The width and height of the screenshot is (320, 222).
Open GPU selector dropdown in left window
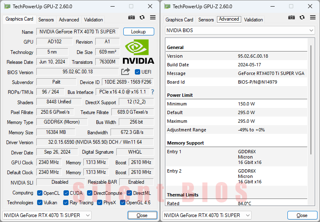(x=47, y=215)
